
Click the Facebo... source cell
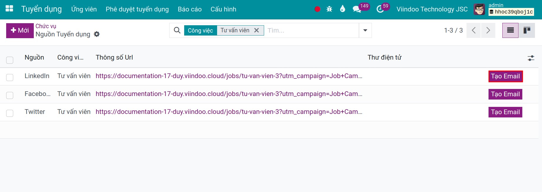(x=38, y=94)
